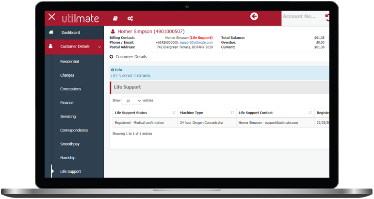Select Smoothpay in the sidebar
374x199 pixels.
(x=70, y=144)
